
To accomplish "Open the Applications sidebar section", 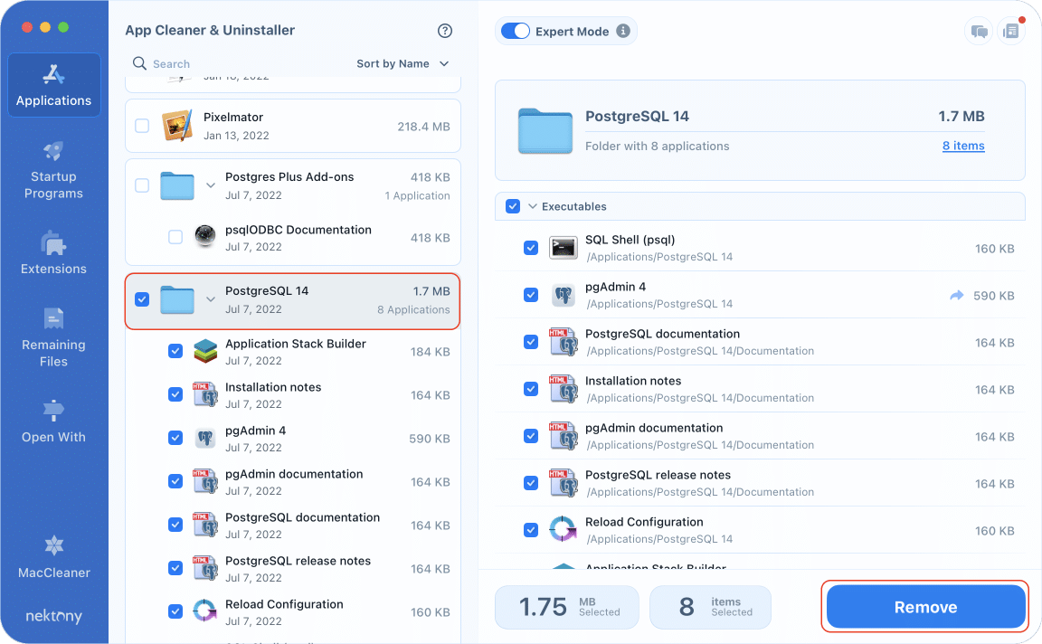I will tap(54, 85).
